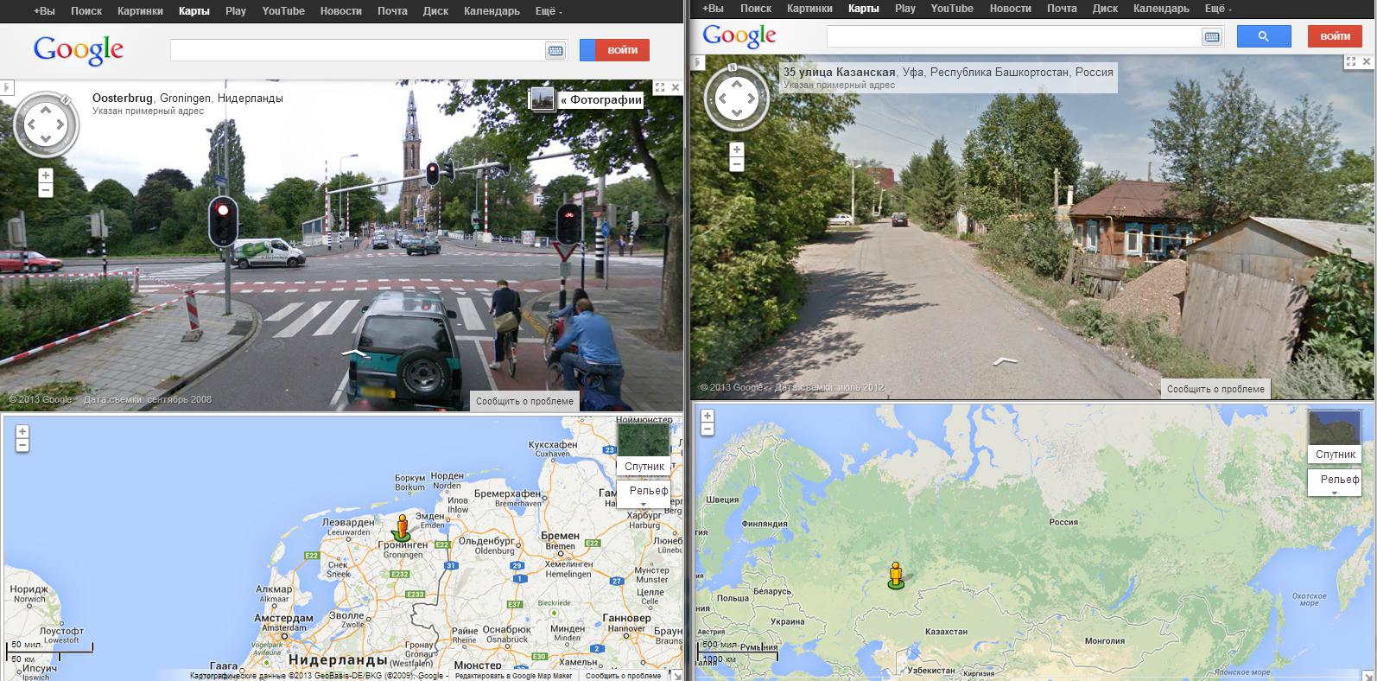Open YouTube from the left window bar
Screen dimensions: 1377x681
point(283,11)
